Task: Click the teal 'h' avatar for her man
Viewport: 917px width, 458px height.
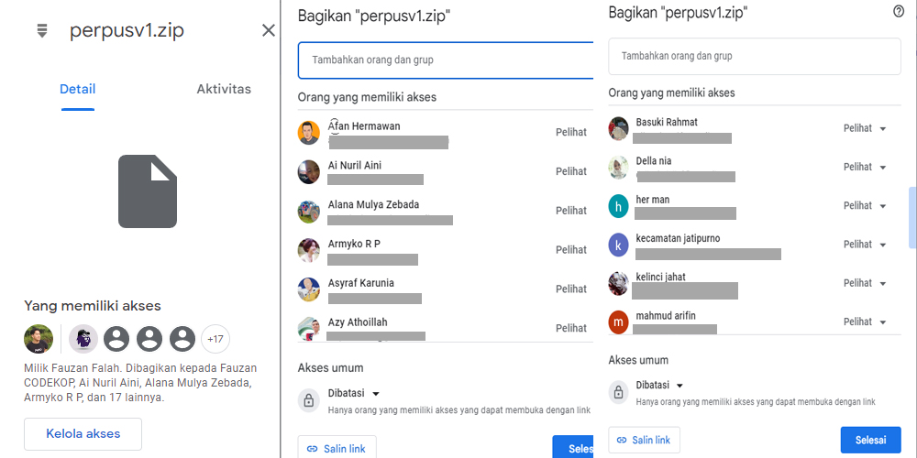Action: [618, 207]
